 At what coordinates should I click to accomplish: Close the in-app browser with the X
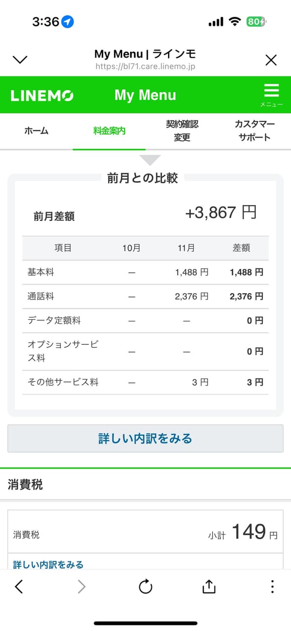(271, 59)
